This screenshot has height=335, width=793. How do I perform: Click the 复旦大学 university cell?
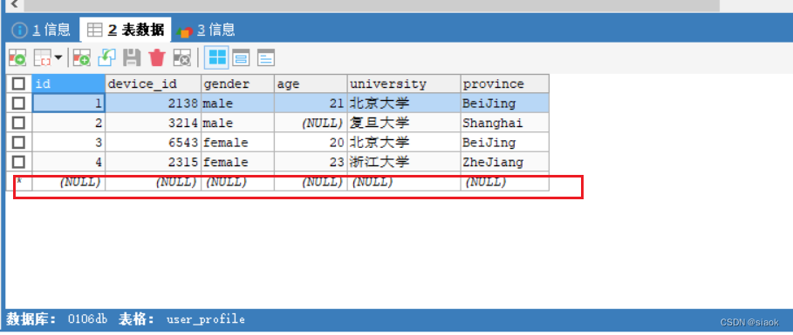404,123
